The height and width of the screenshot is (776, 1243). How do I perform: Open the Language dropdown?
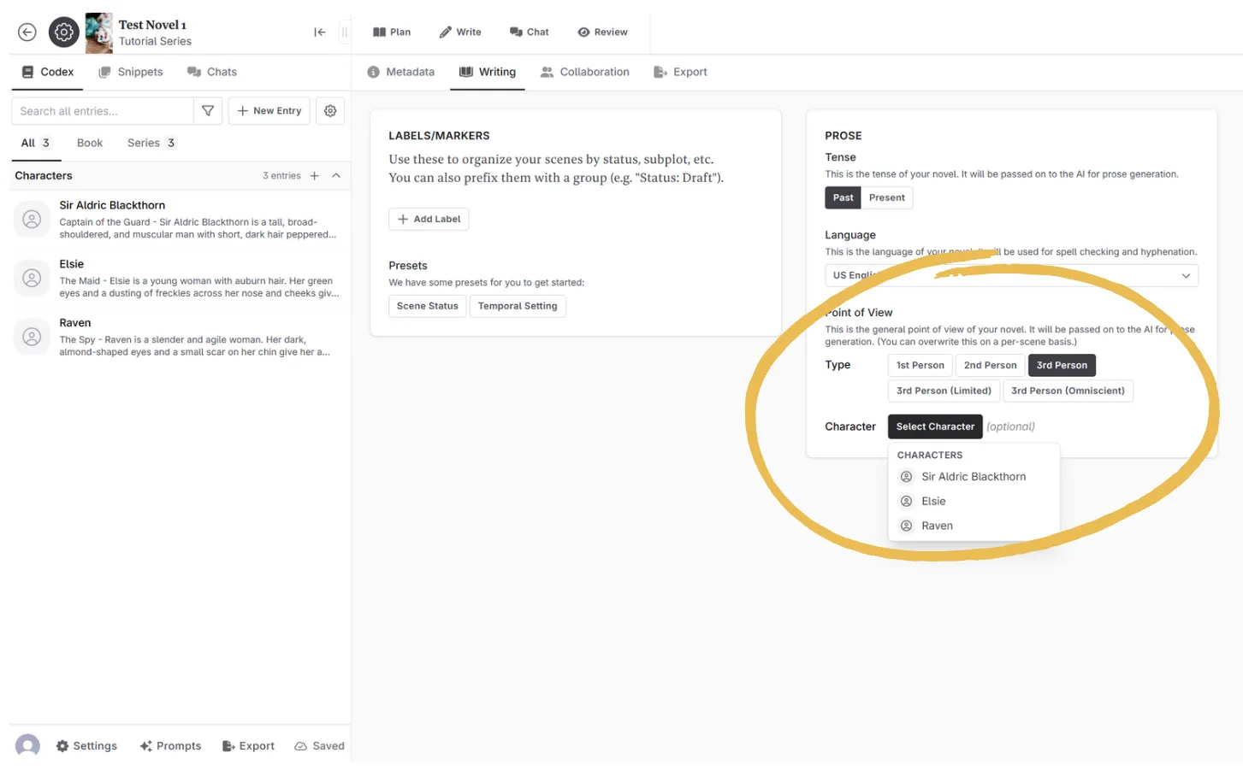[x=1010, y=275]
